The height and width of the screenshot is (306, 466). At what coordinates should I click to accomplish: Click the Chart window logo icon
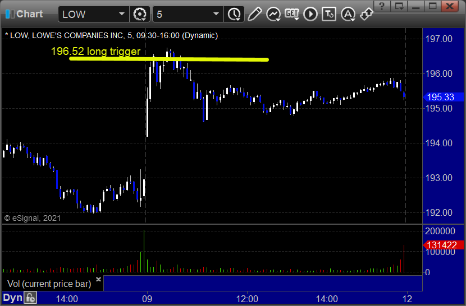tap(10, 14)
